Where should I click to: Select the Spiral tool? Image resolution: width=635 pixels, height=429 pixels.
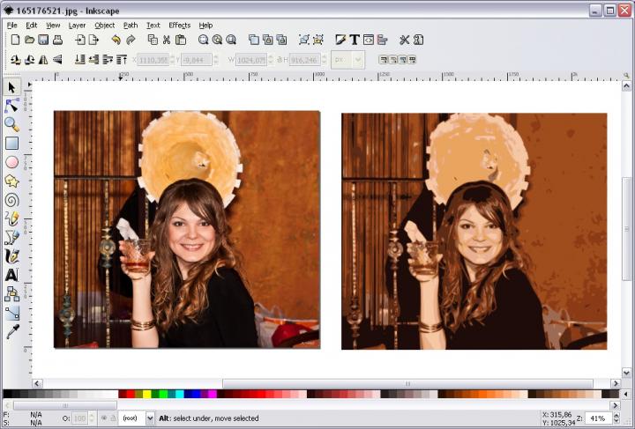(11, 200)
